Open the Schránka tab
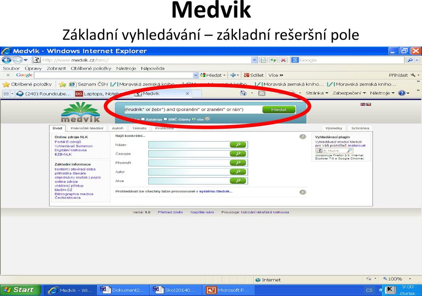 coord(360,128)
